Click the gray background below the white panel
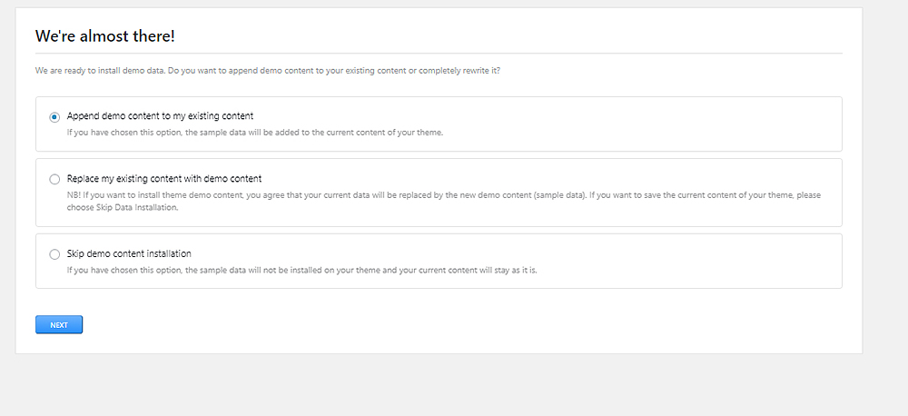 click(436, 386)
